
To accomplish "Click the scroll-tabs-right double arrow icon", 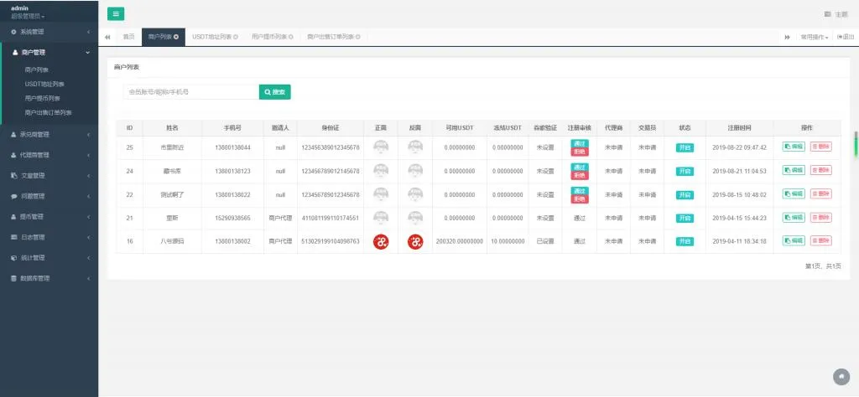I will click(x=787, y=37).
